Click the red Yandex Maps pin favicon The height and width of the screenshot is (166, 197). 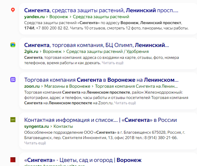click(x=13, y=10)
